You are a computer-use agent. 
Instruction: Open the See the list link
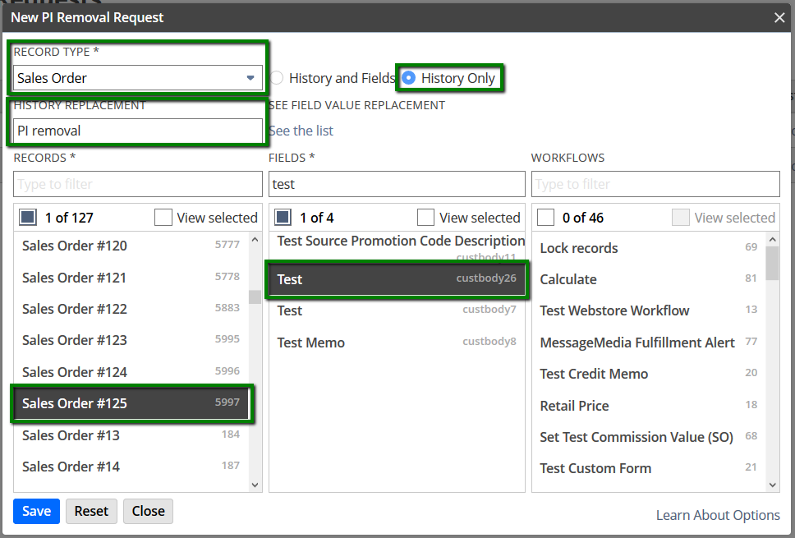click(x=301, y=131)
